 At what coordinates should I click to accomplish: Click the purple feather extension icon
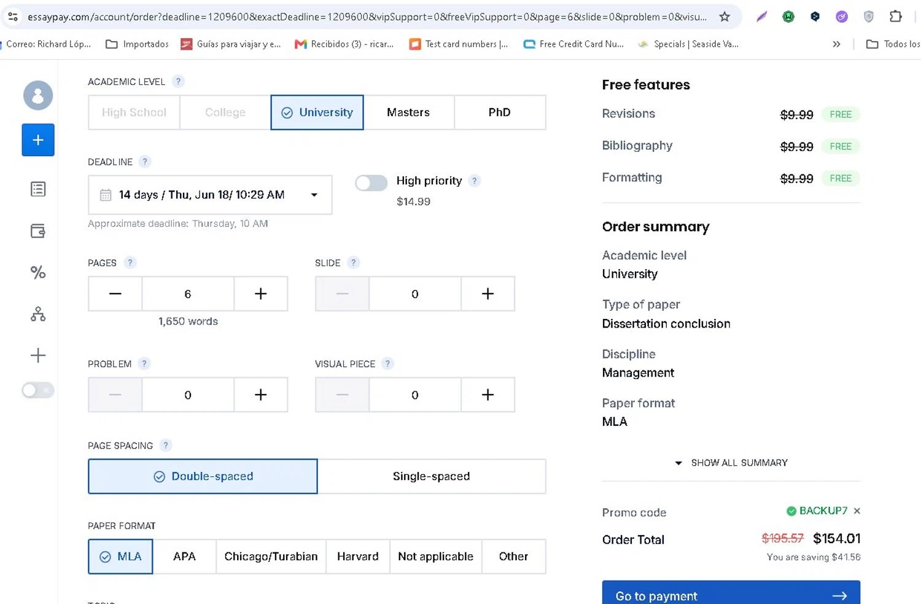(x=761, y=17)
